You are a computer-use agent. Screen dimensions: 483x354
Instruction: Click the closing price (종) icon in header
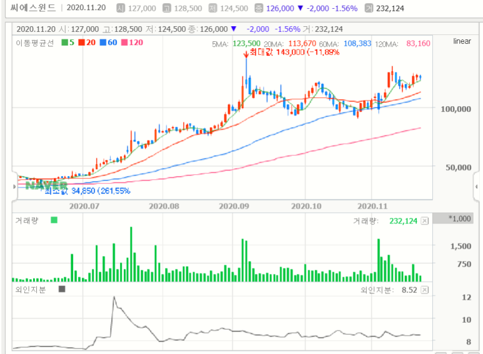pyautogui.click(x=259, y=8)
